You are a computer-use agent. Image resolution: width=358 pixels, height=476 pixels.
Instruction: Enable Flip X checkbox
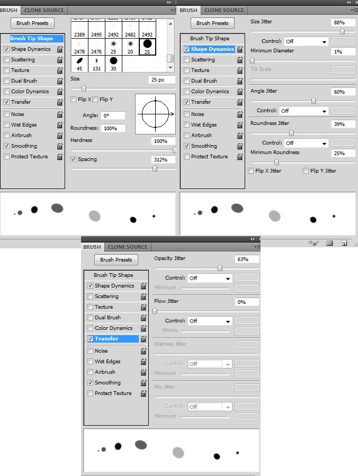coord(73,99)
